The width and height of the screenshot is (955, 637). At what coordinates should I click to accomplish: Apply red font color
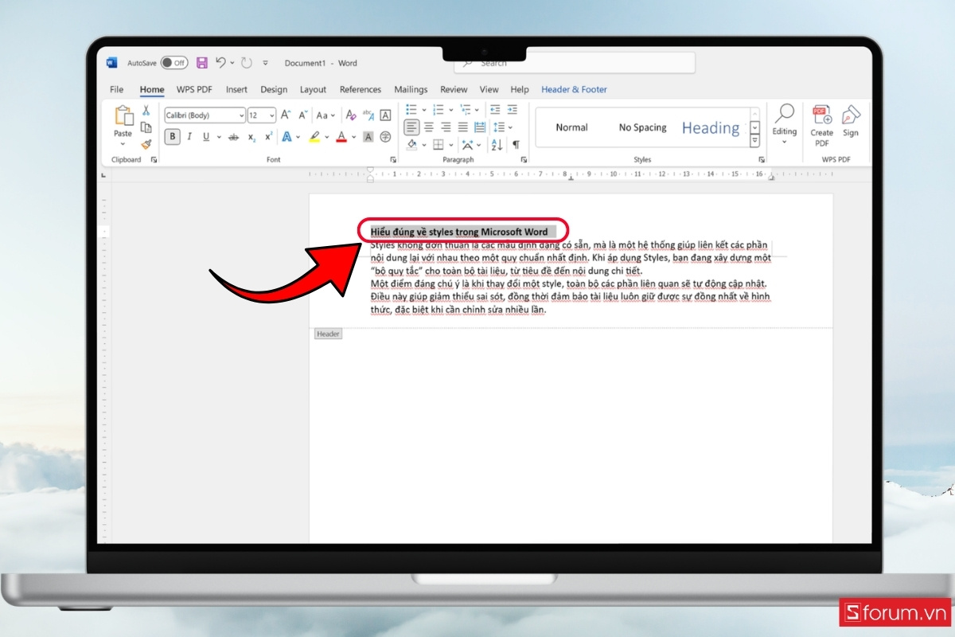click(341, 137)
